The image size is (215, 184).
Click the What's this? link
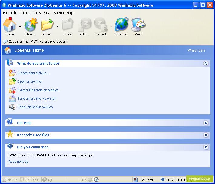[x=197, y=50]
